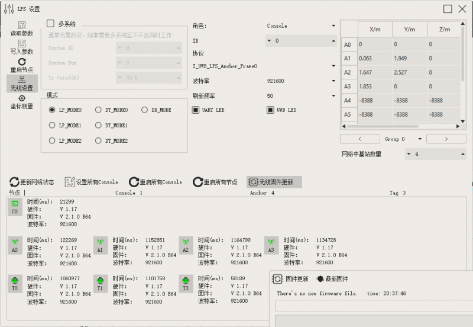Go to the next group with the > button
The height and width of the screenshot is (327, 473).
pos(446,139)
